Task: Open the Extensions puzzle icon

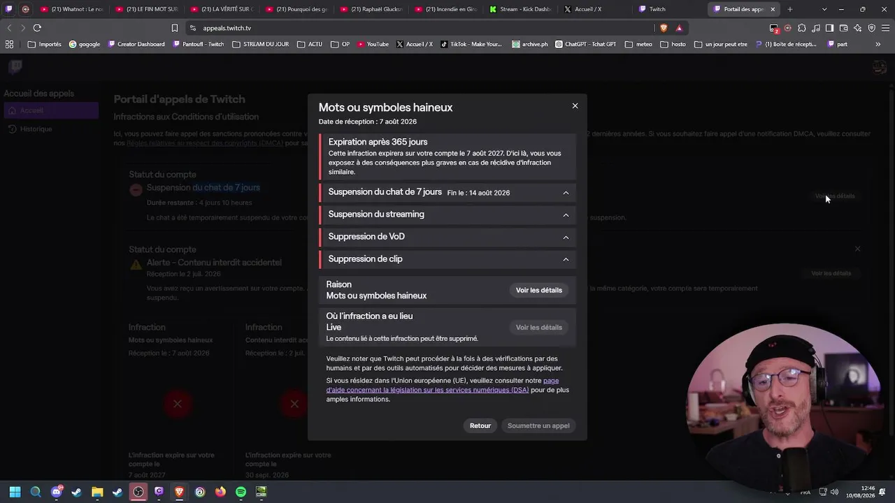Action: (802, 28)
